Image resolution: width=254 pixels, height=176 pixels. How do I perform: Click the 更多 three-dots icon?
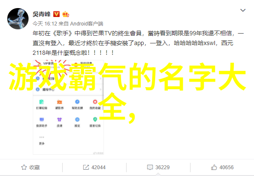click(42, 137)
